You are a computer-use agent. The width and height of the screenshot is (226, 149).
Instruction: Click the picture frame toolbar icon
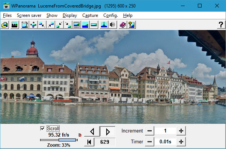pyautogui.click(x=25, y=25)
